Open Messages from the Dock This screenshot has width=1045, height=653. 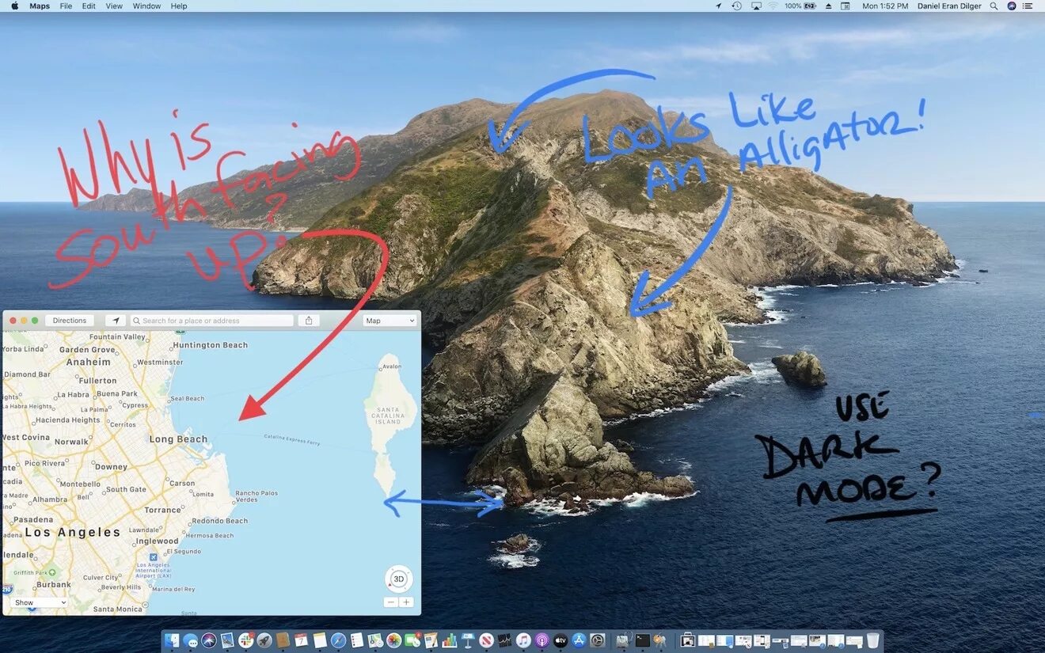coord(190,640)
